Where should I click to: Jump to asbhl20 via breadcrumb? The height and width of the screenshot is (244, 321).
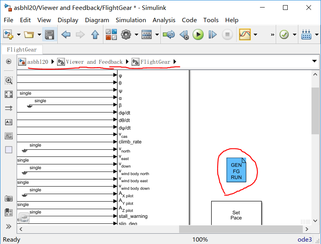click(38, 62)
